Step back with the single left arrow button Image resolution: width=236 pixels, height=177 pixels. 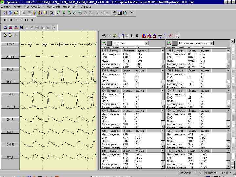[x=16, y=20]
